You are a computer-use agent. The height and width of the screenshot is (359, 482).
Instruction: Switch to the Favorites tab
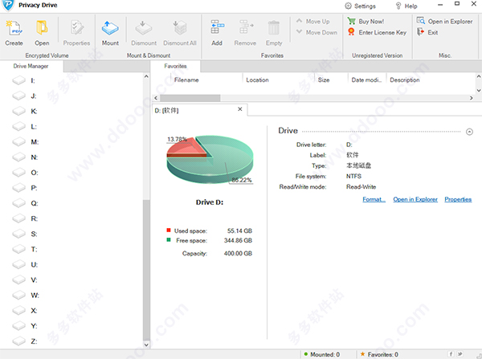[175, 66]
